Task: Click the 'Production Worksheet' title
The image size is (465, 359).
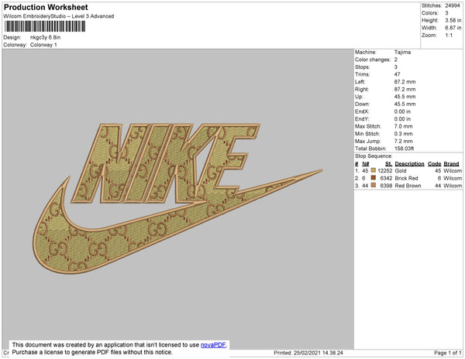Action: pyautogui.click(x=46, y=7)
